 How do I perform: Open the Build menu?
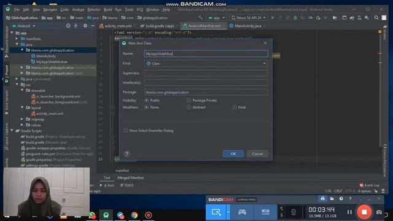pos(108,10)
